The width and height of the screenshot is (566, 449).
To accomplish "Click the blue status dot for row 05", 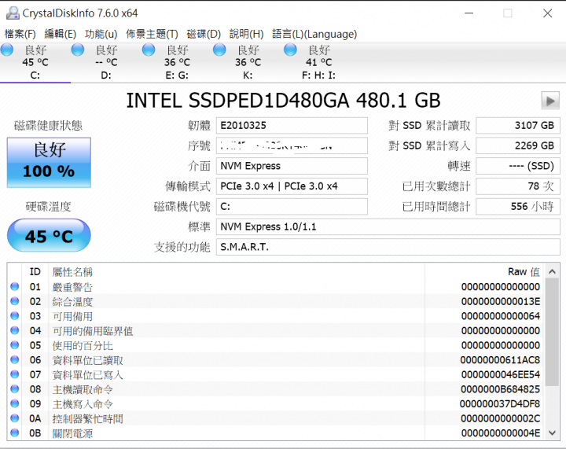I will pyautogui.click(x=15, y=345).
